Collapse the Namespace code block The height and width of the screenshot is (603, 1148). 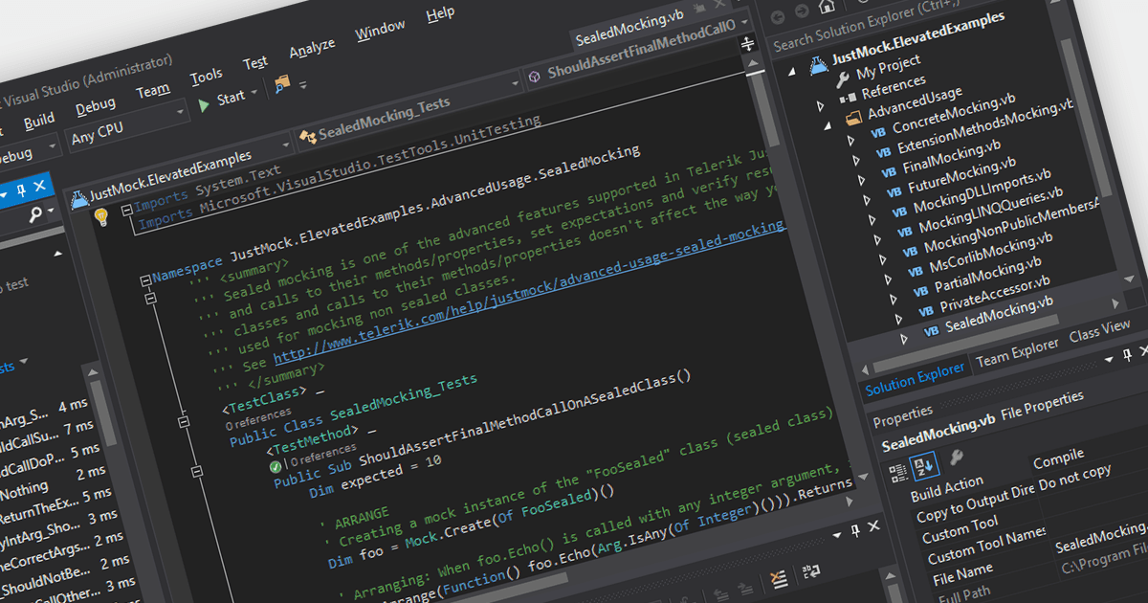tap(144, 280)
